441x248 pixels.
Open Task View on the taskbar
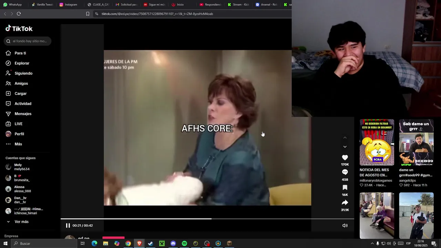[83, 244]
